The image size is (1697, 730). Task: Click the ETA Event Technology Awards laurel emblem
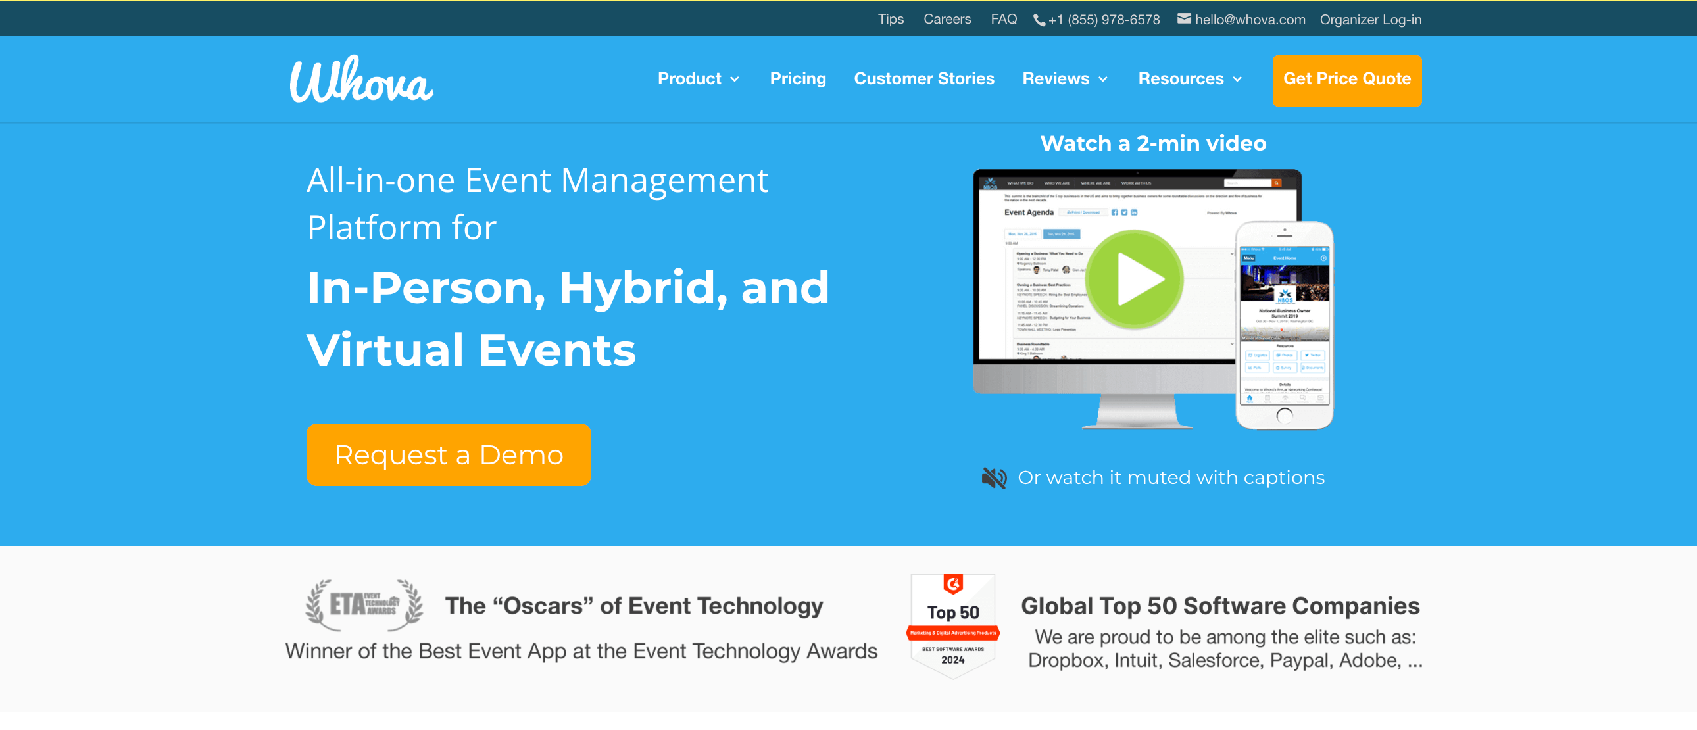pyautogui.click(x=362, y=605)
